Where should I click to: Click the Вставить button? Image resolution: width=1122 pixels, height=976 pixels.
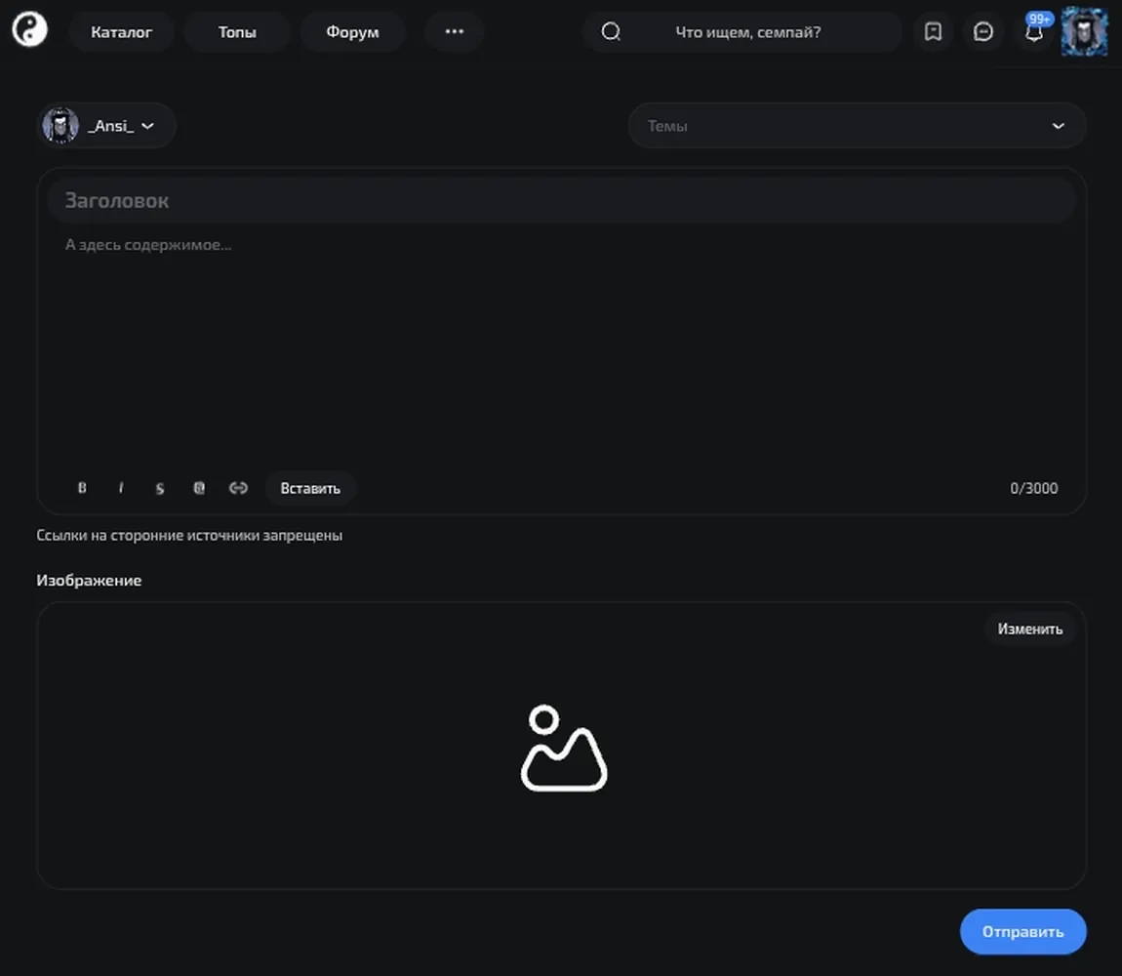pos(310,488)
